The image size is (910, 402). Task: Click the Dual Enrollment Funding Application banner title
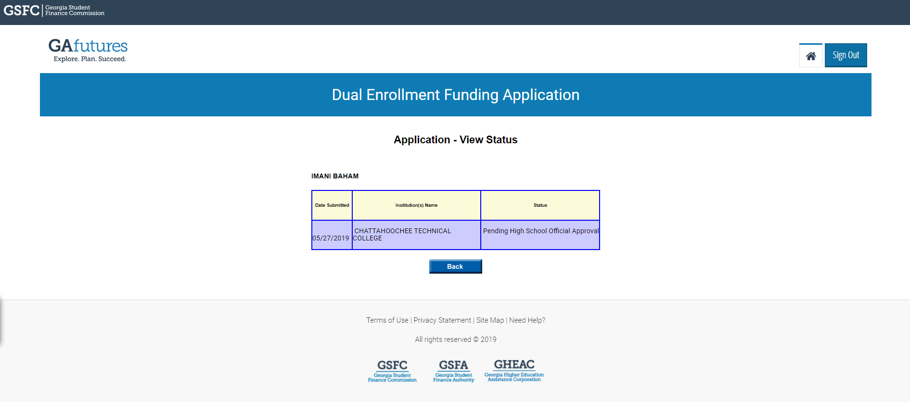pyautogui.click(x=456, y=95)
